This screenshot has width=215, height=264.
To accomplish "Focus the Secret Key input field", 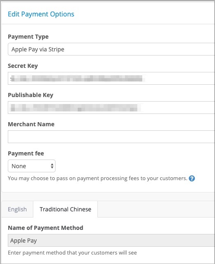I will tap(111, 78).
